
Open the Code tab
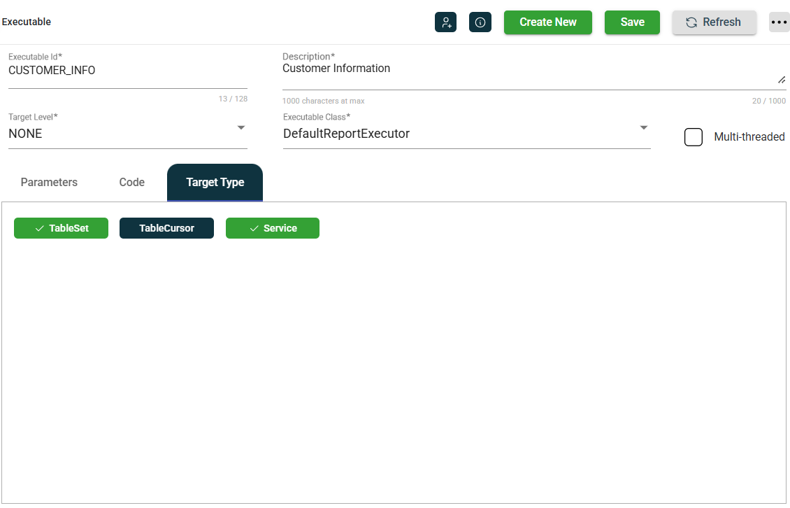point(131,183)
